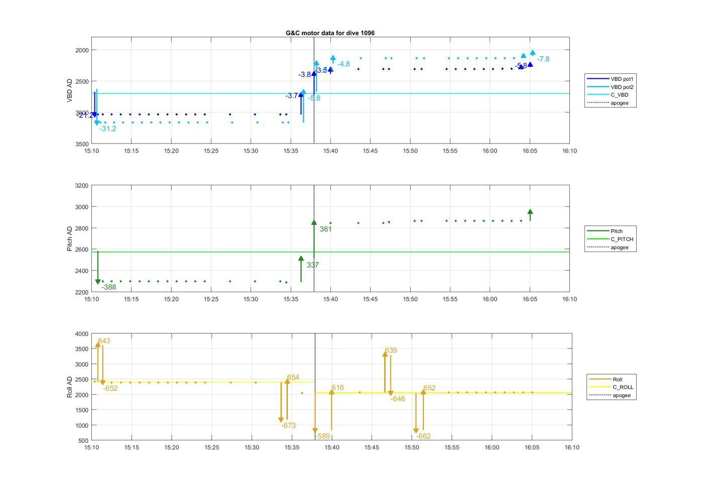Click the '4000' tick on Roll AD axis
Viewport: 703px width, 495px height.
pyautogui.click(x=82, y=334)
